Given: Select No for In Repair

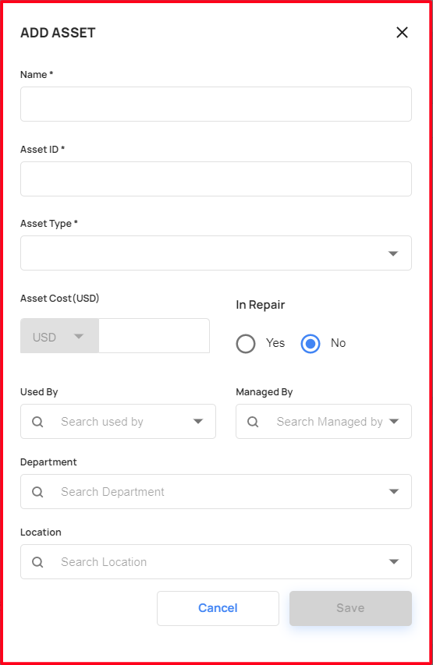Looking at the screenshot, I should point(311,344).
